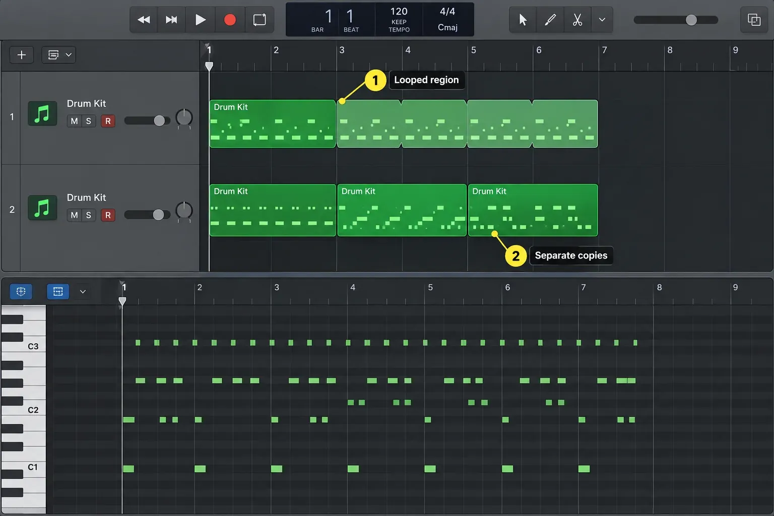The width and height of the screenshot is (774, 516).
Task: Click the BEAT position value
Action: [350, 17]
